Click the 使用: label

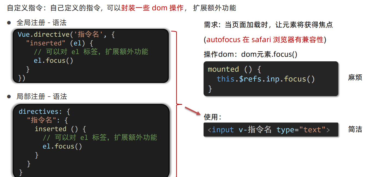point(213,117)
